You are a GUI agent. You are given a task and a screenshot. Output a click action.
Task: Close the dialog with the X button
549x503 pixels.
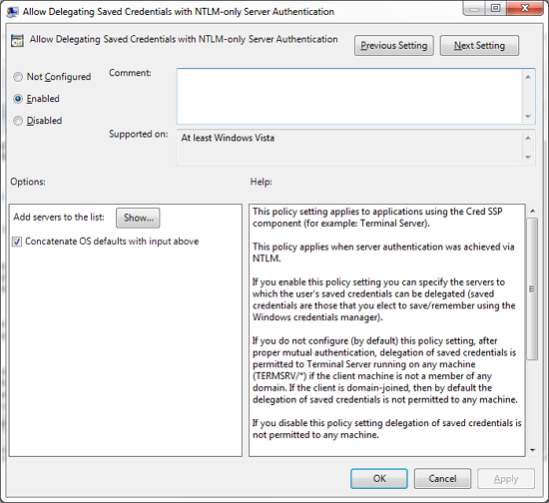point(524,8)
